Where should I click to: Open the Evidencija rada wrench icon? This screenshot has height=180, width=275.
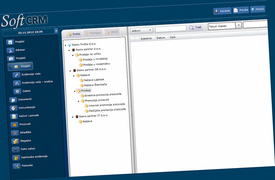tap(17, 75)
